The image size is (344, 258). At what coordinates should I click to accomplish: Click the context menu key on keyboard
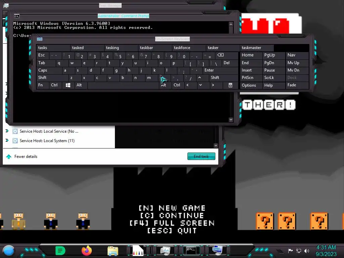(230, 85)
